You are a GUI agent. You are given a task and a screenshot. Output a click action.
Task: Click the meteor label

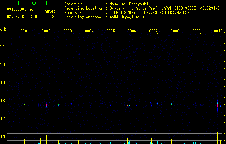51,11
